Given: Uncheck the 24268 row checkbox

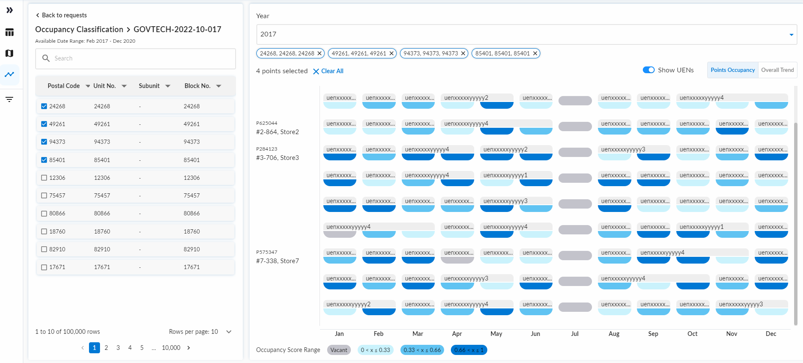Looking at the screenshot, I should point(44,106).
